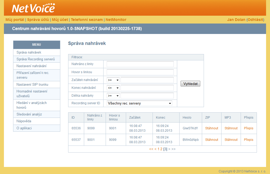
Task: Open O aplikaci menu item
Action: (x=37, y=128)
